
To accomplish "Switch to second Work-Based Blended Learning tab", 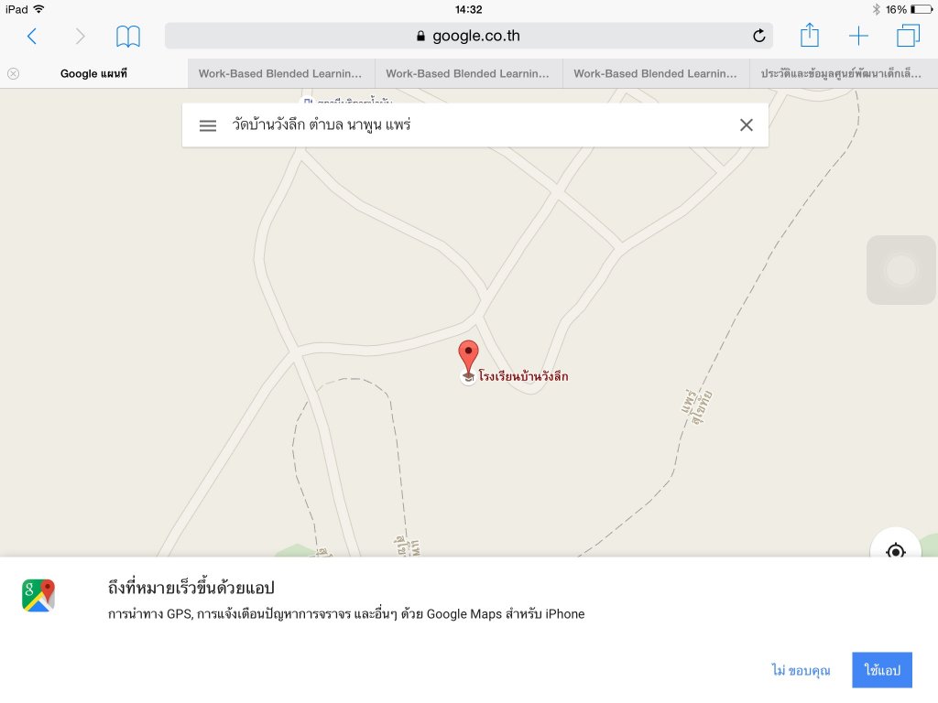I will click(468, 73).
